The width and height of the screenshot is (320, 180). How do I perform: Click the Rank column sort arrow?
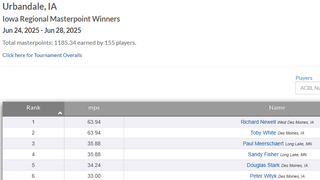60,113
